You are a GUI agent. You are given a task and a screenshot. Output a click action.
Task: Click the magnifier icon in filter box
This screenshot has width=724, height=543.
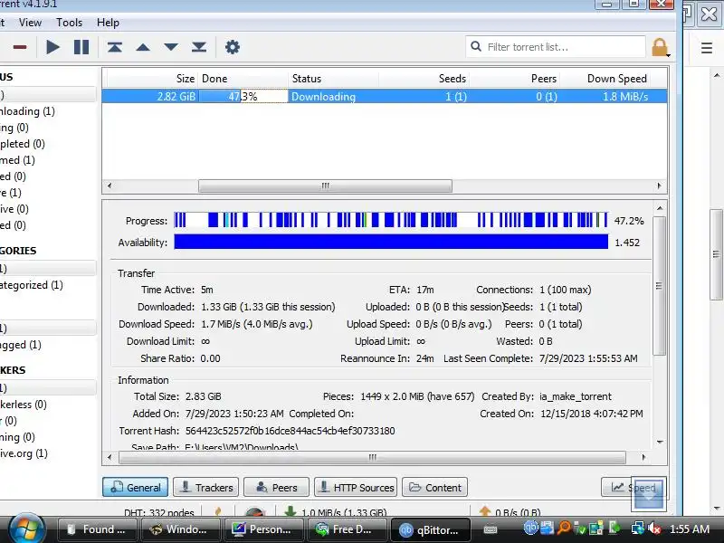pyautogui.click(x=476, y=46)
